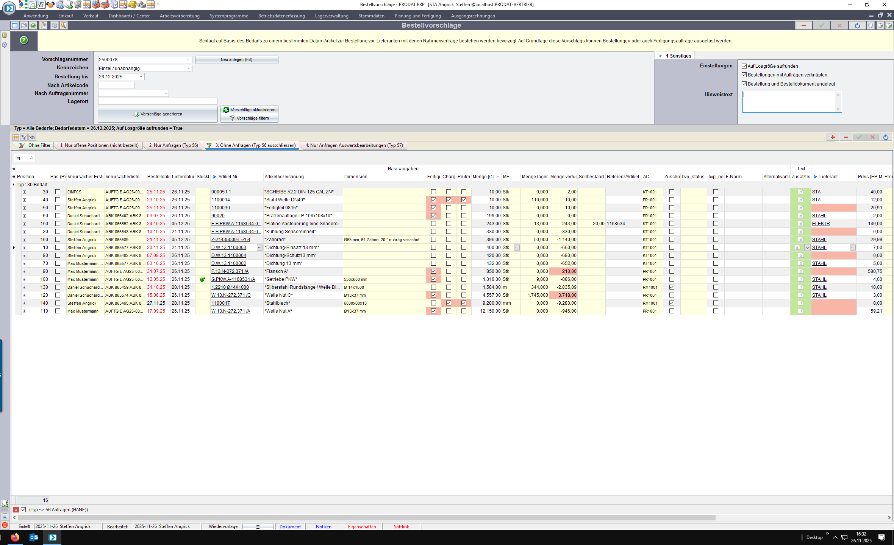Disable 'Auf Losgröße aufrunden' checkbox
The height and width of the screenshot is (545, 894).
click(744, 66)
